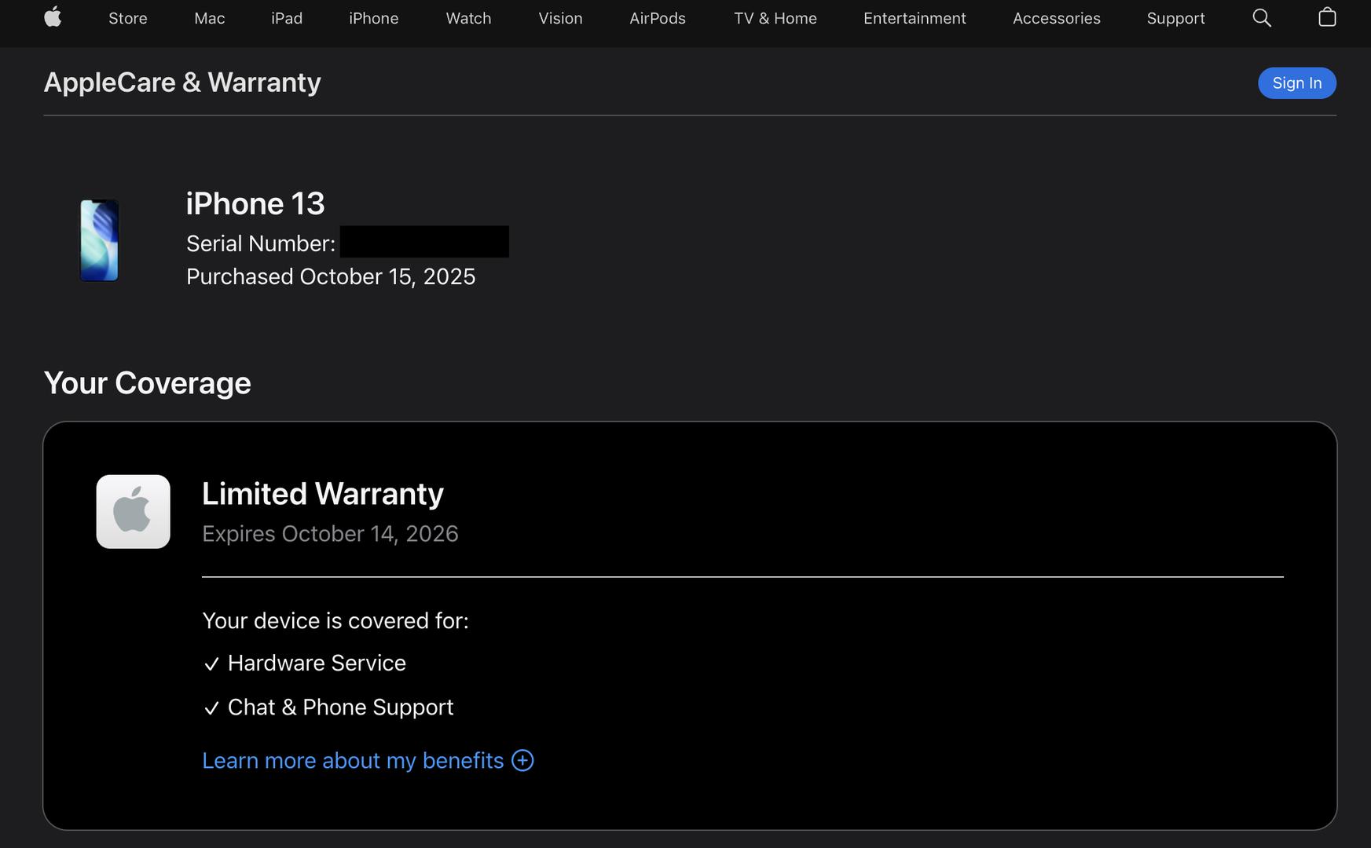This screenshot has height=848, width=1371.
Task: Click the Apple logo in navigation bar
Action: pyautogui.click(x=53, y=17)
